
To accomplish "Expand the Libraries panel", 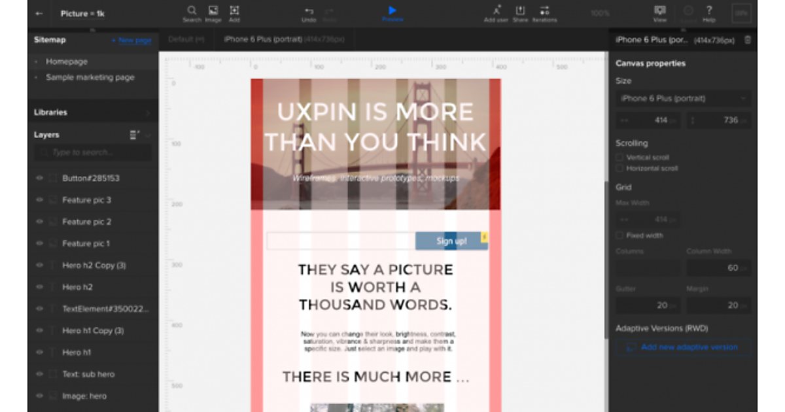I will pyautogui.click(x=92, y=112).
